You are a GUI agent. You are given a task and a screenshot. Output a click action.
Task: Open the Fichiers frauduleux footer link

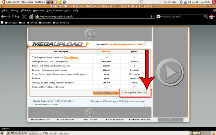pyautogui.click(x=66, y=120)
